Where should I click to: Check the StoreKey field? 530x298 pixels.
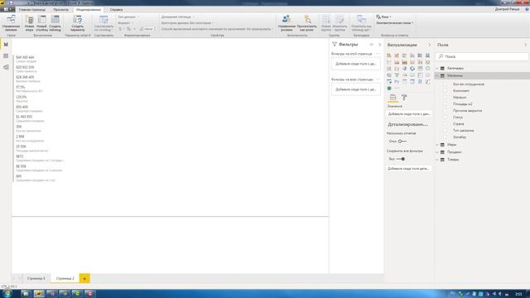(445, 137)
